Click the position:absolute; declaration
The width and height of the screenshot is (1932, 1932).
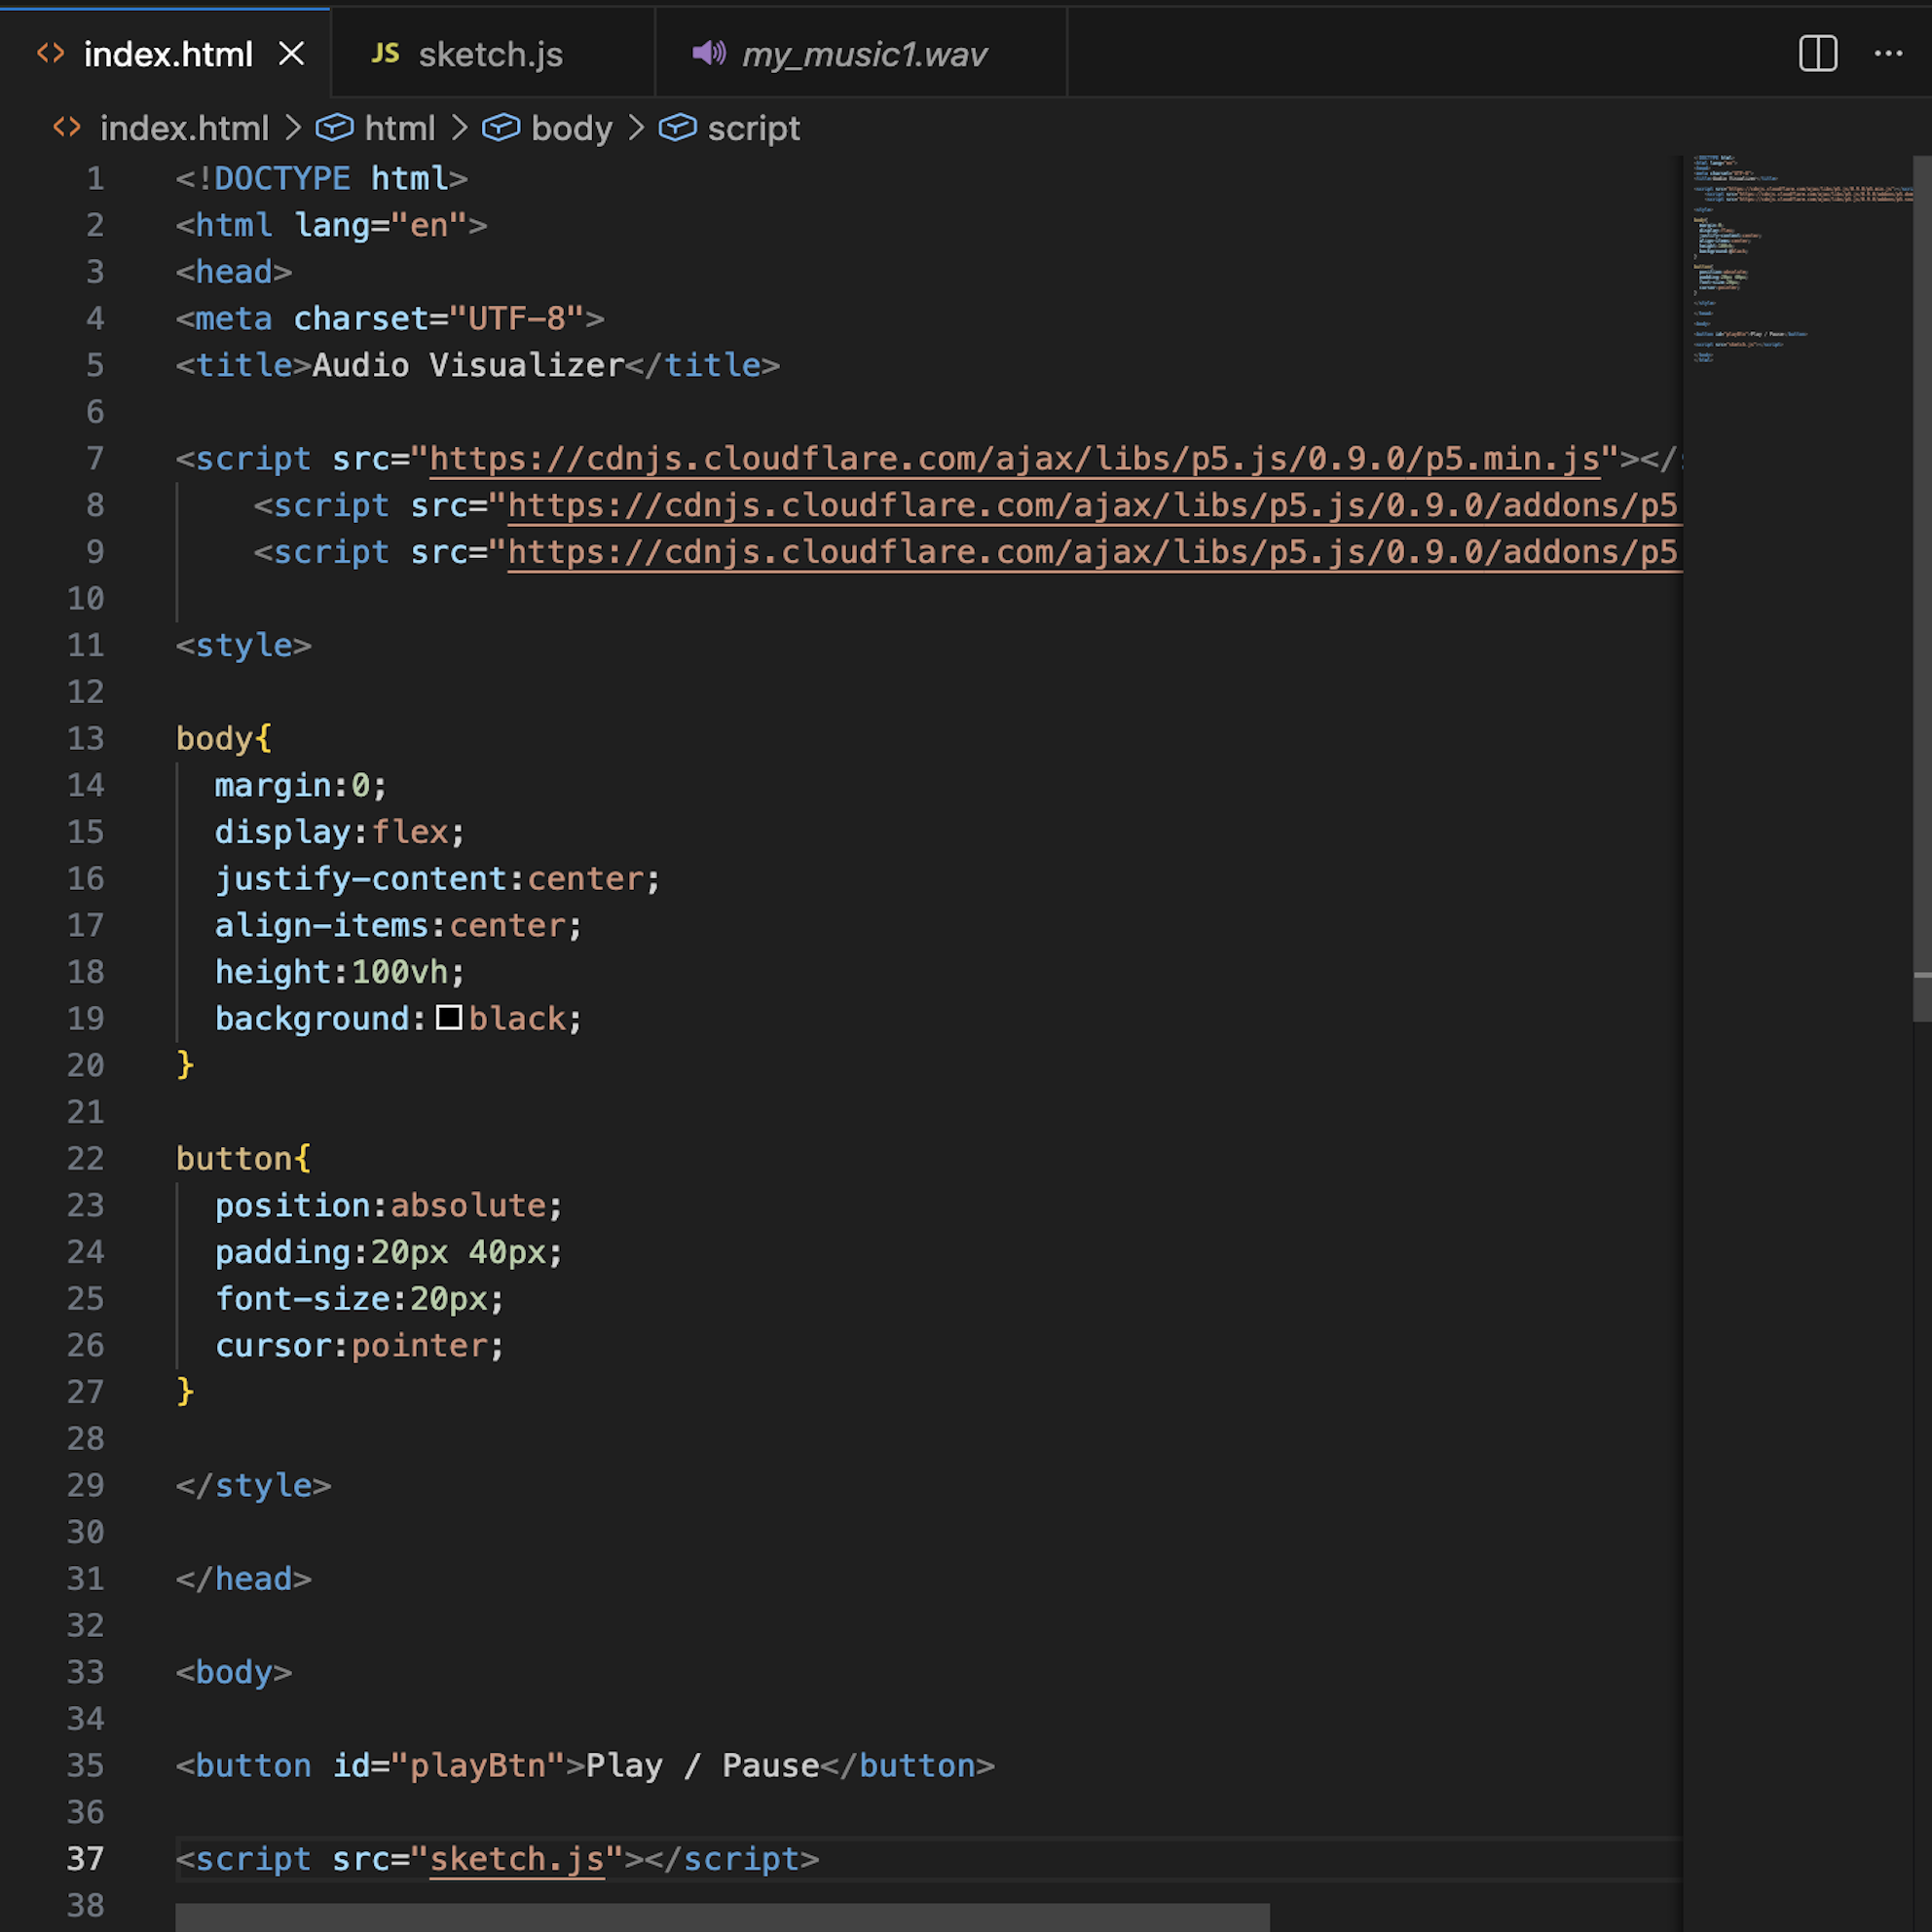[x=389, y=1206]
